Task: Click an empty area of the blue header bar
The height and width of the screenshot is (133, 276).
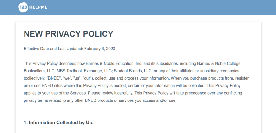Action: pos(159,7)
